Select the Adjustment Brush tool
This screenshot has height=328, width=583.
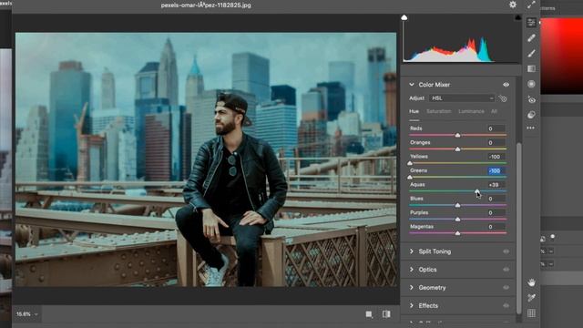[531, 54]
